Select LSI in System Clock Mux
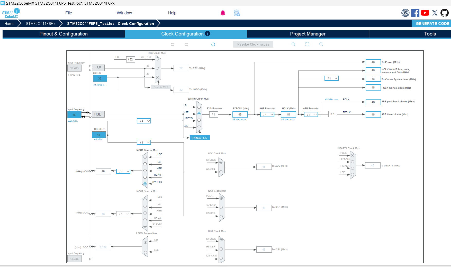 (x=199, y=107)
